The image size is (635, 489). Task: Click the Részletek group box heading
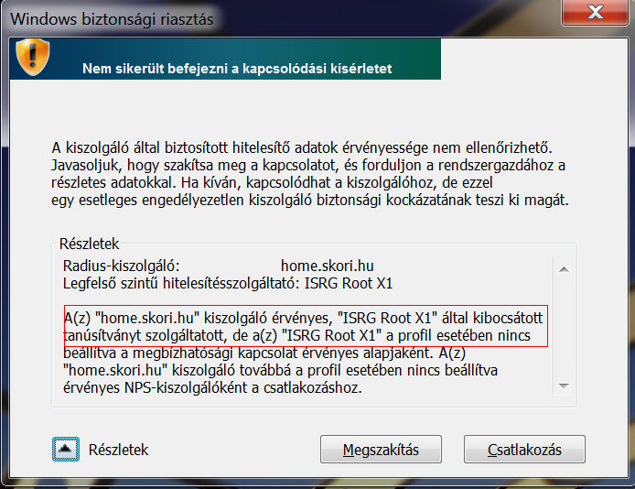[x=89, y=244]
